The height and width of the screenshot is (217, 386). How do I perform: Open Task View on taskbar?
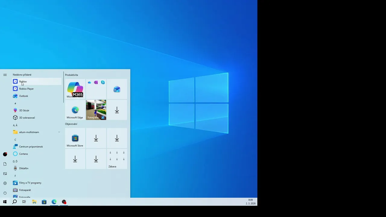tap(24, 202)
